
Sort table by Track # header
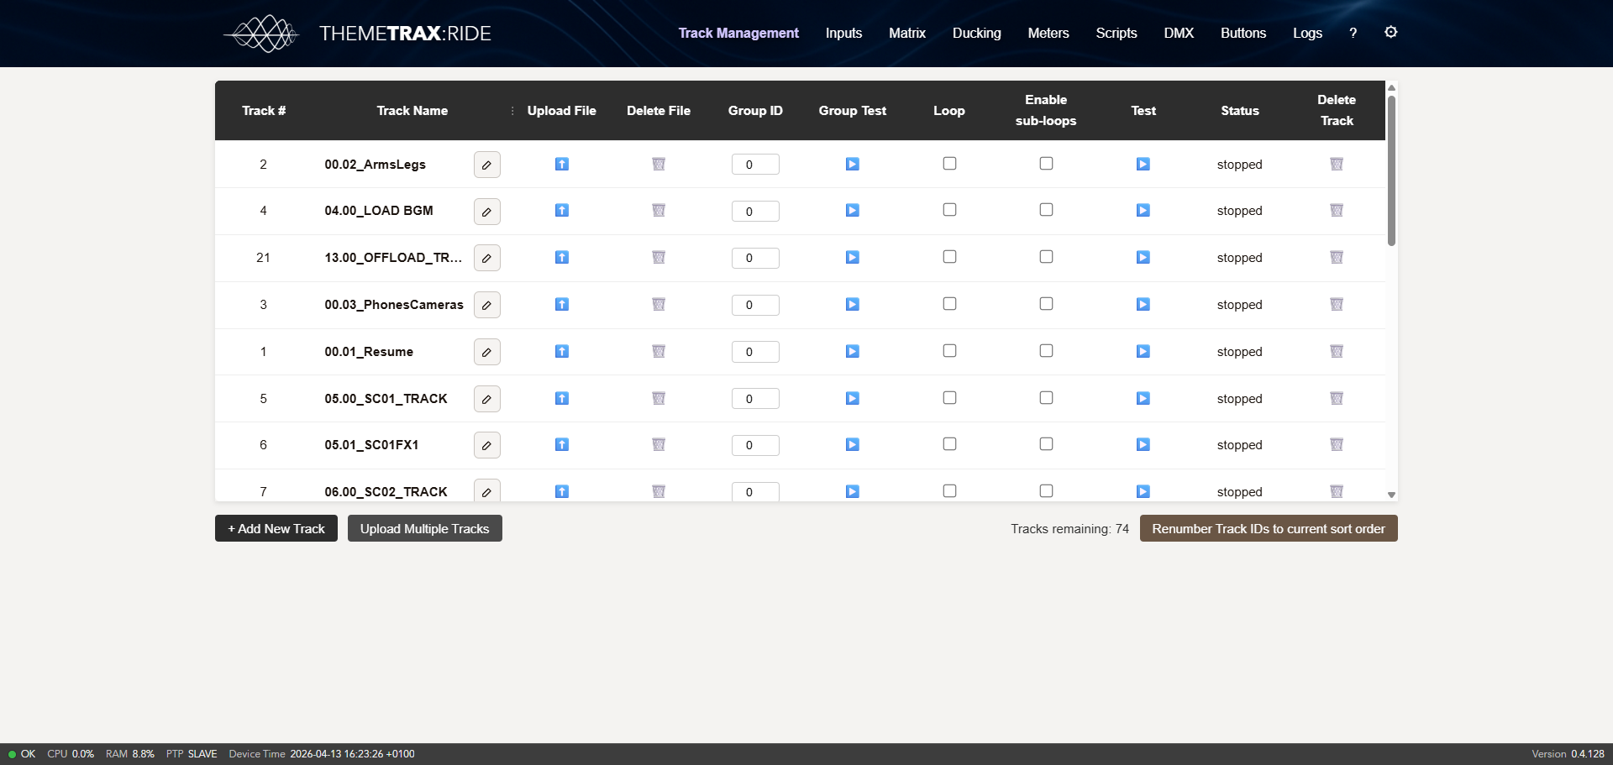click(x=264, y=111)
